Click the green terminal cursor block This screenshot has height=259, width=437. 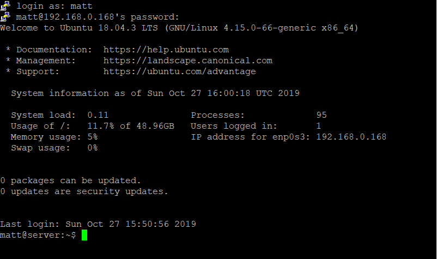84,235
